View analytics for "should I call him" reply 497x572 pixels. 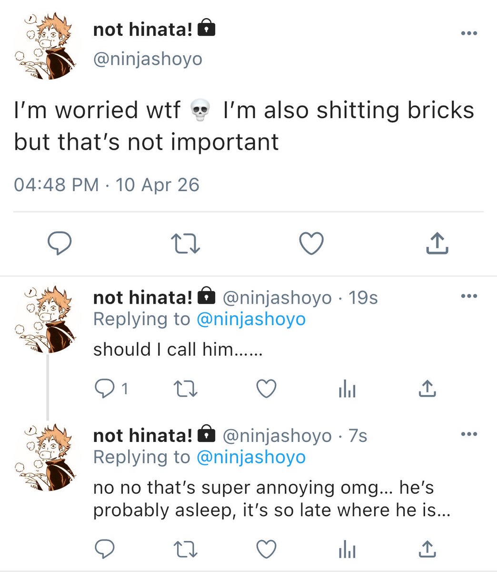(x=347, y=390)
